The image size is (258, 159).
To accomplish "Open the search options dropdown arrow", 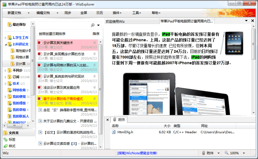I will point(98,25).
